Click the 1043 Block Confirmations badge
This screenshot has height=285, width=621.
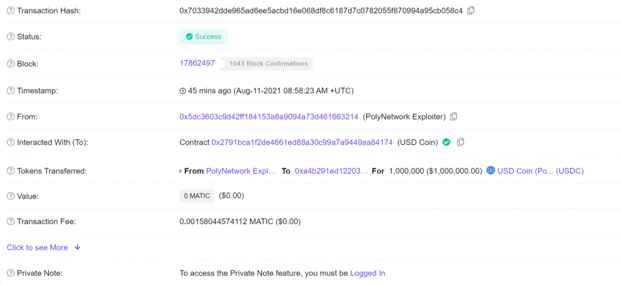coord(268,64)
